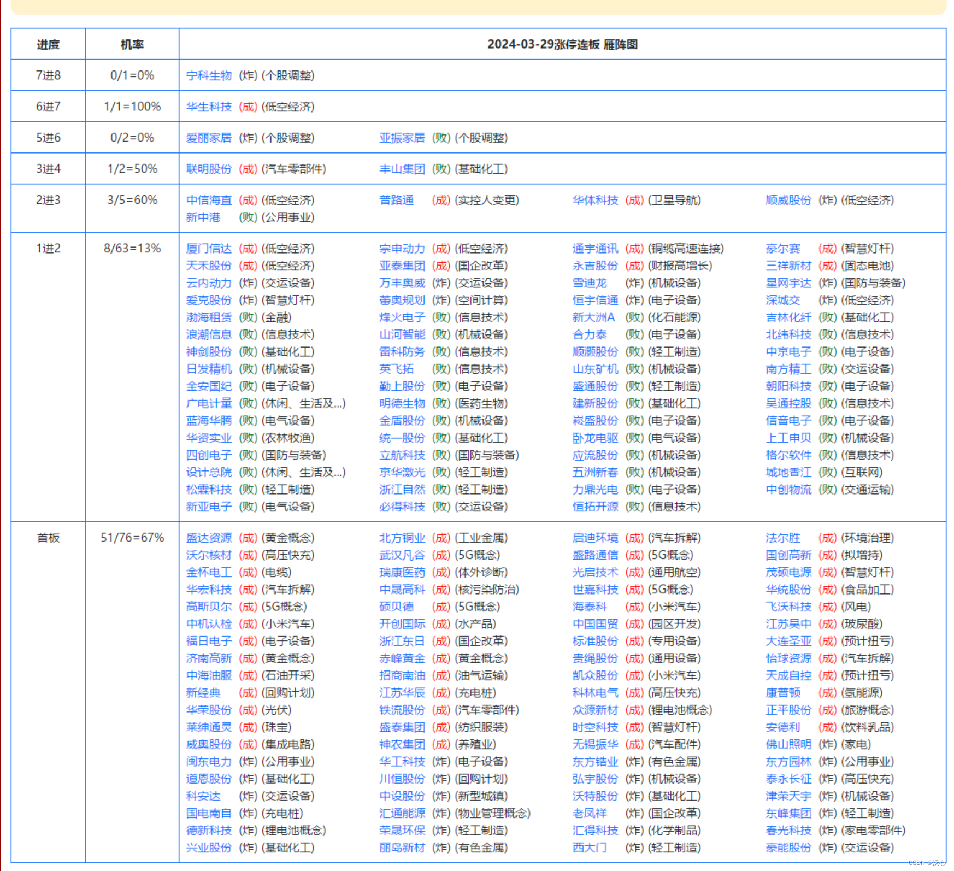Click the 新亚电子 link
This screenshot has width=954, height=871.
[209, 507]
